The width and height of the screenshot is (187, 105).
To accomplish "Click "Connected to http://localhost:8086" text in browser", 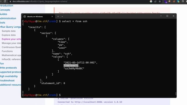I will [x=80, y=102].
